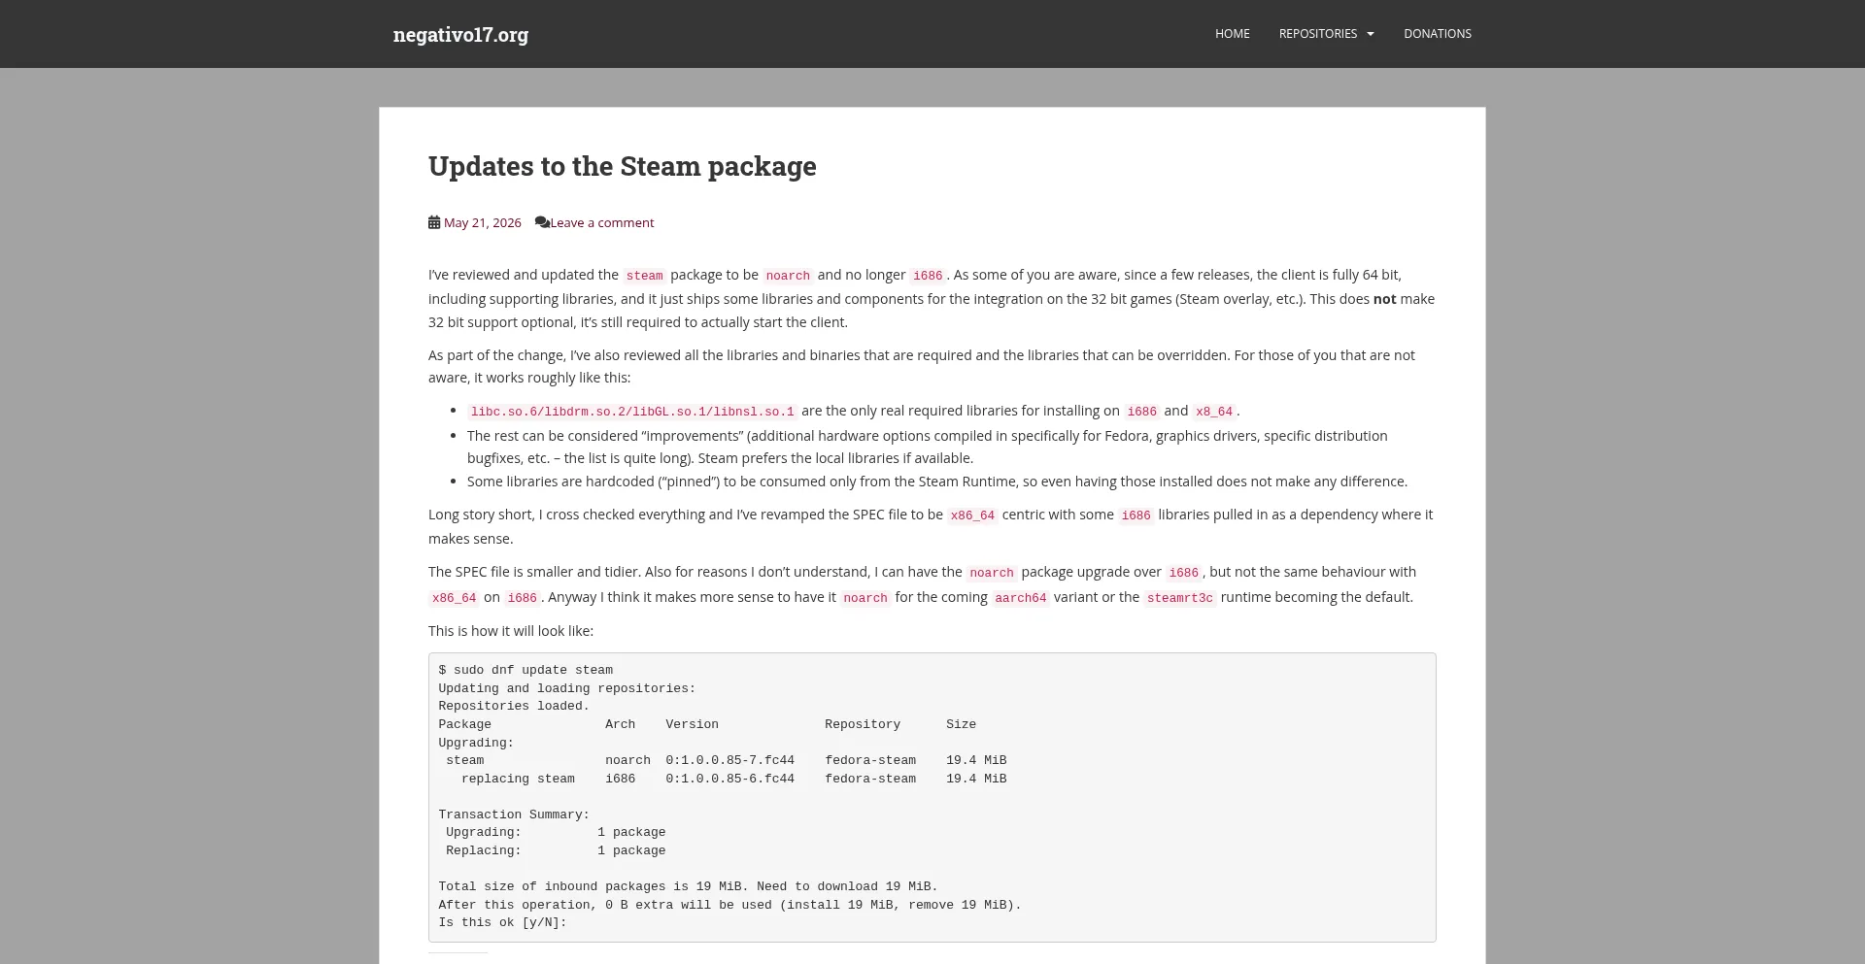Viewport: 1865px width, 964px height.
Task: Expand the REPOSITORIES dropdown caret
Action: 1371,34
